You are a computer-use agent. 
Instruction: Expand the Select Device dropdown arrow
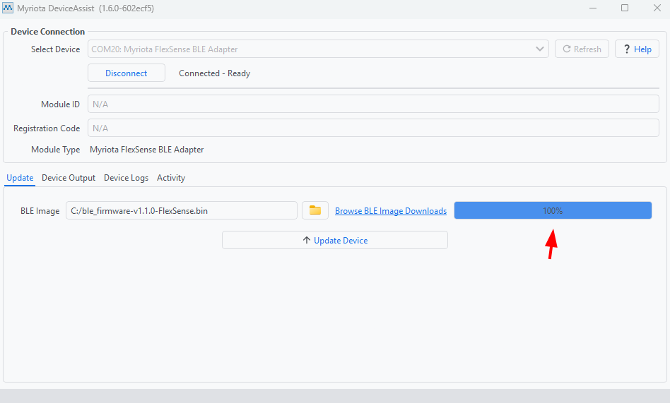click(x=540, y=49)
